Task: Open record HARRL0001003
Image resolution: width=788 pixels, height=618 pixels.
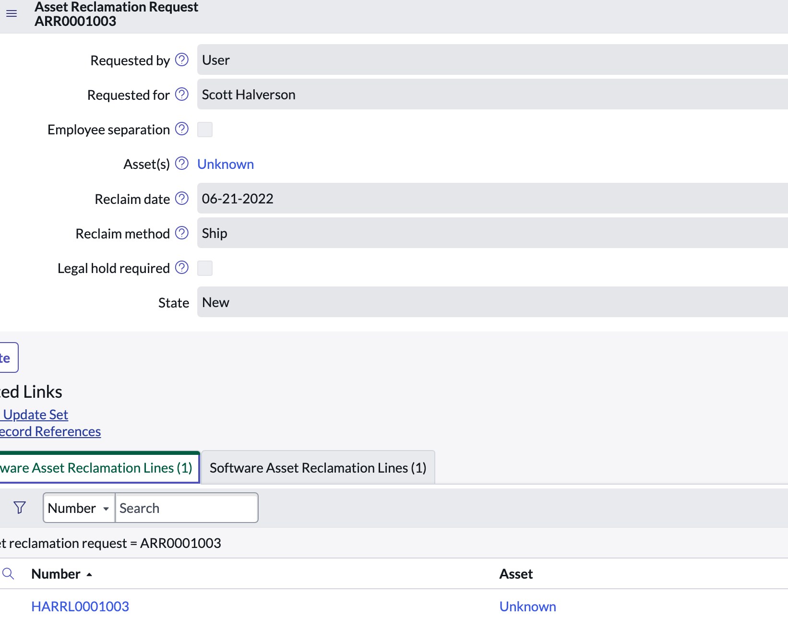Action: (80, 606)
